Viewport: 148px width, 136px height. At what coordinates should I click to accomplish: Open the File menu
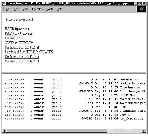[8, 9]
